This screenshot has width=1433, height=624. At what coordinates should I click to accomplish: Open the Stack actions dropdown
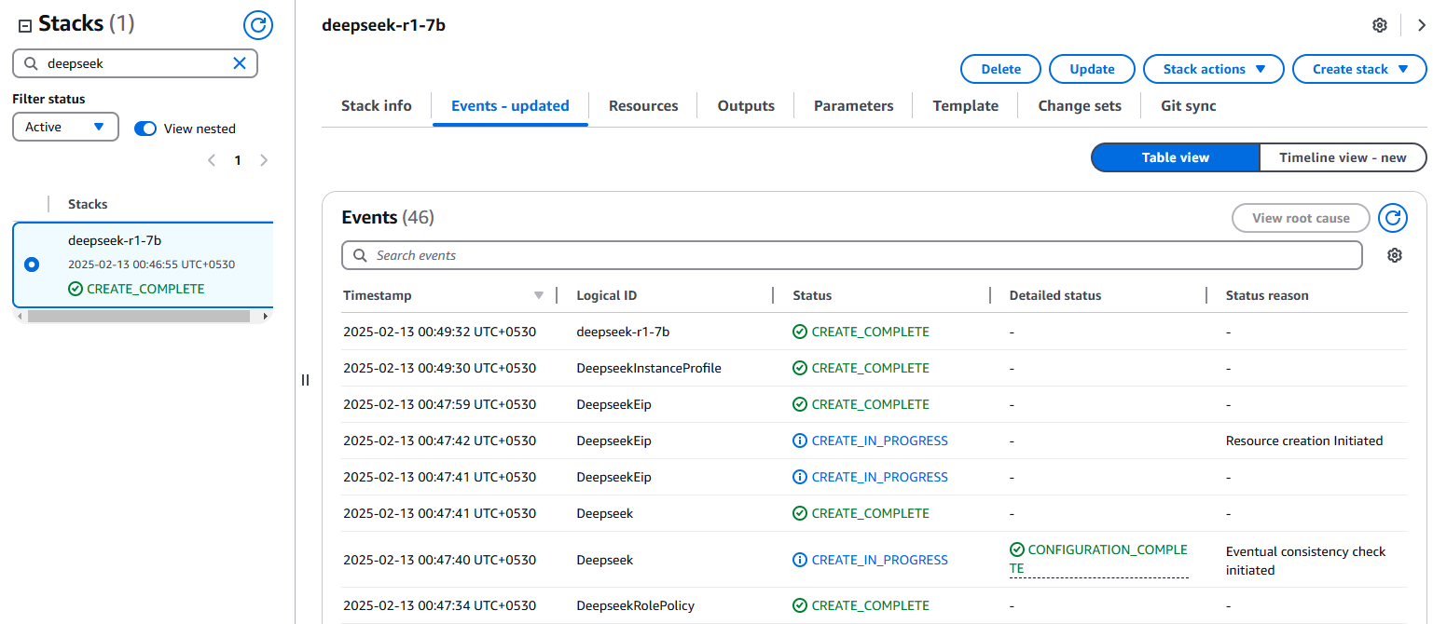(1214, 69)
